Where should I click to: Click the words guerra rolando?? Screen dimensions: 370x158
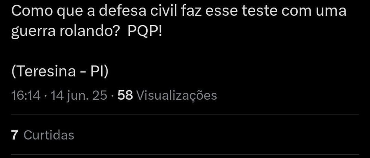tap(64, 32)
